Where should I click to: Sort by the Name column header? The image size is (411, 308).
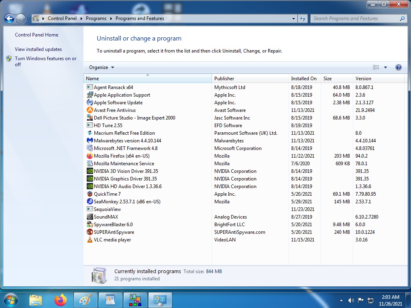pyautogui.click(x=148, y=78)
